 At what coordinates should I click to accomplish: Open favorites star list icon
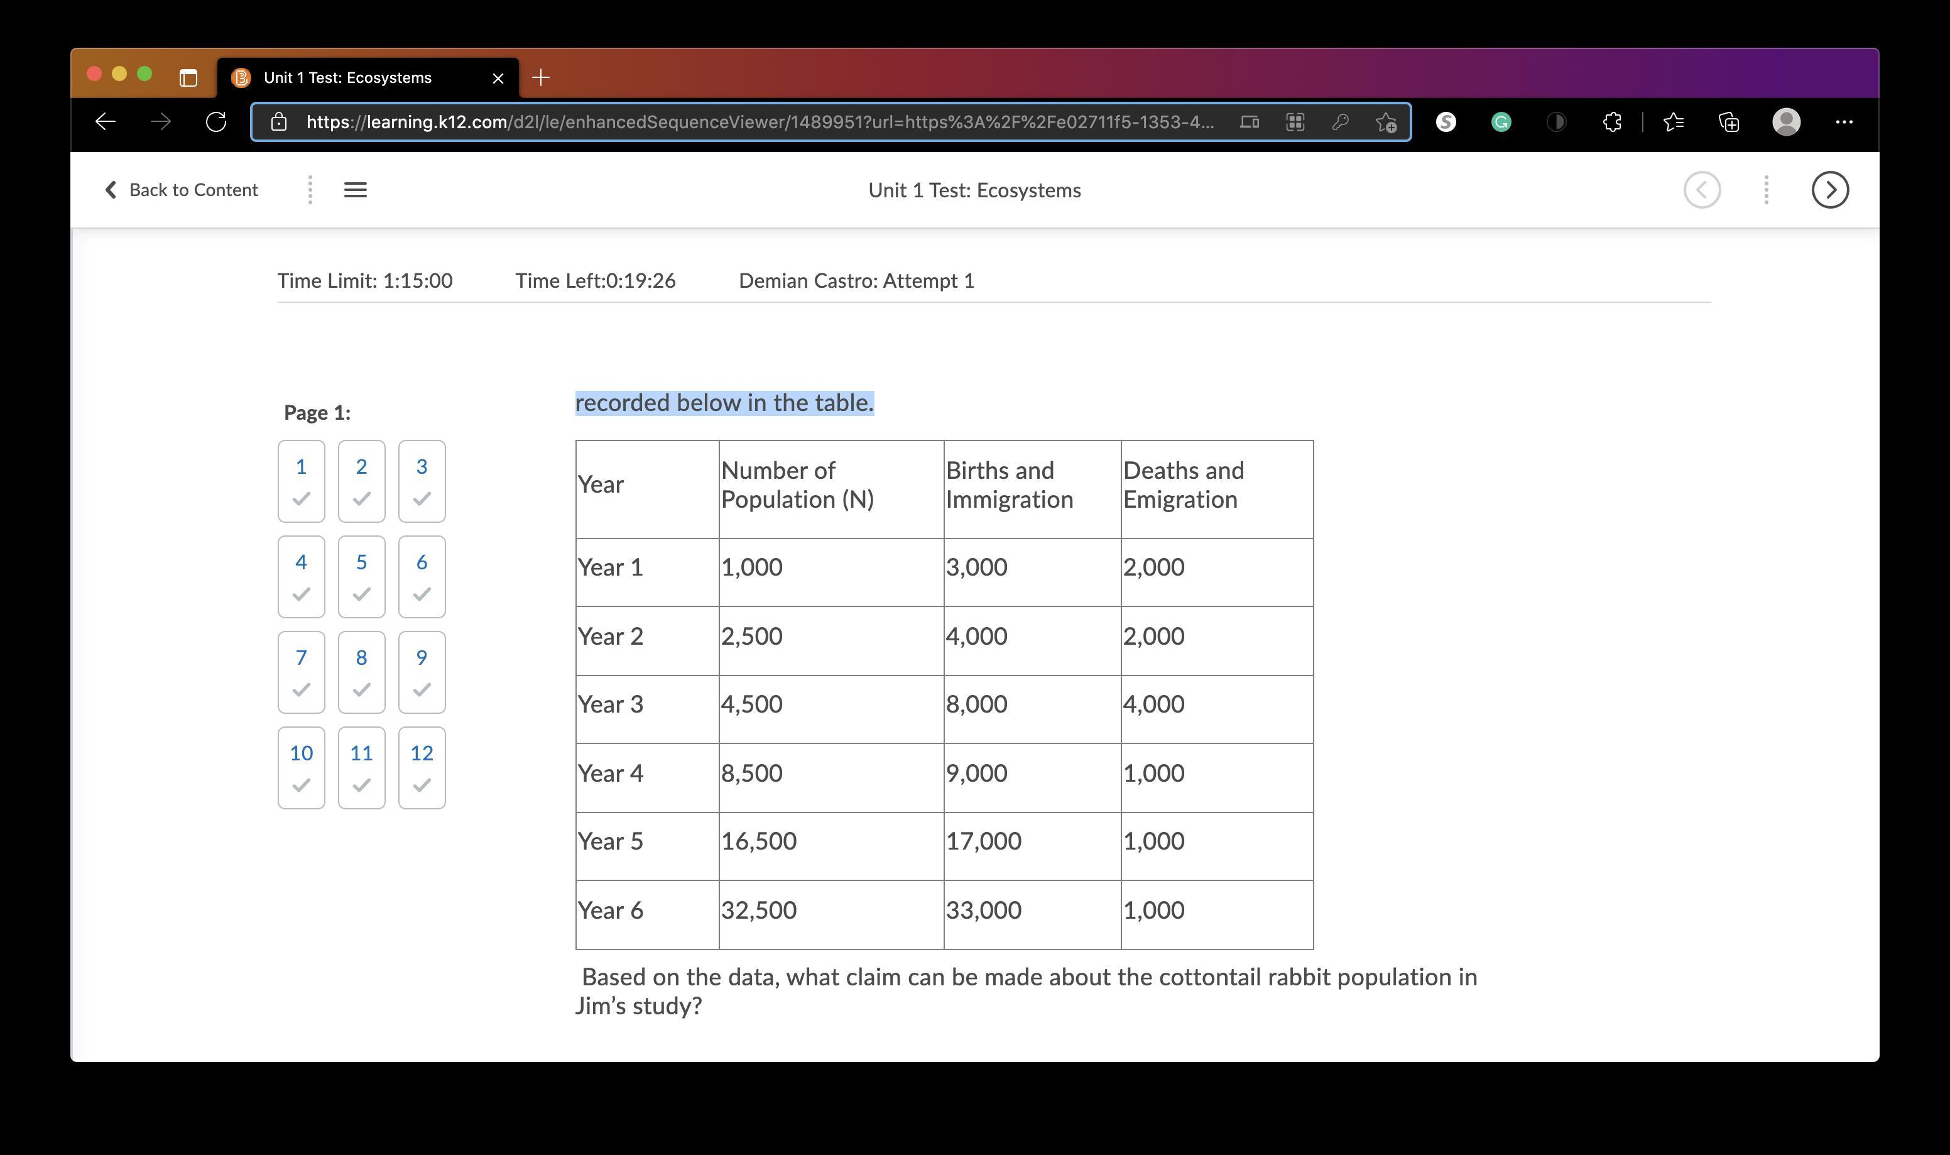pos(1673,121)
